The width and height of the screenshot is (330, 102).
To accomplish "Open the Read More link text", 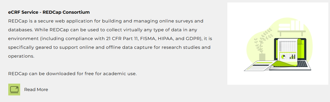I will (36, 89).
